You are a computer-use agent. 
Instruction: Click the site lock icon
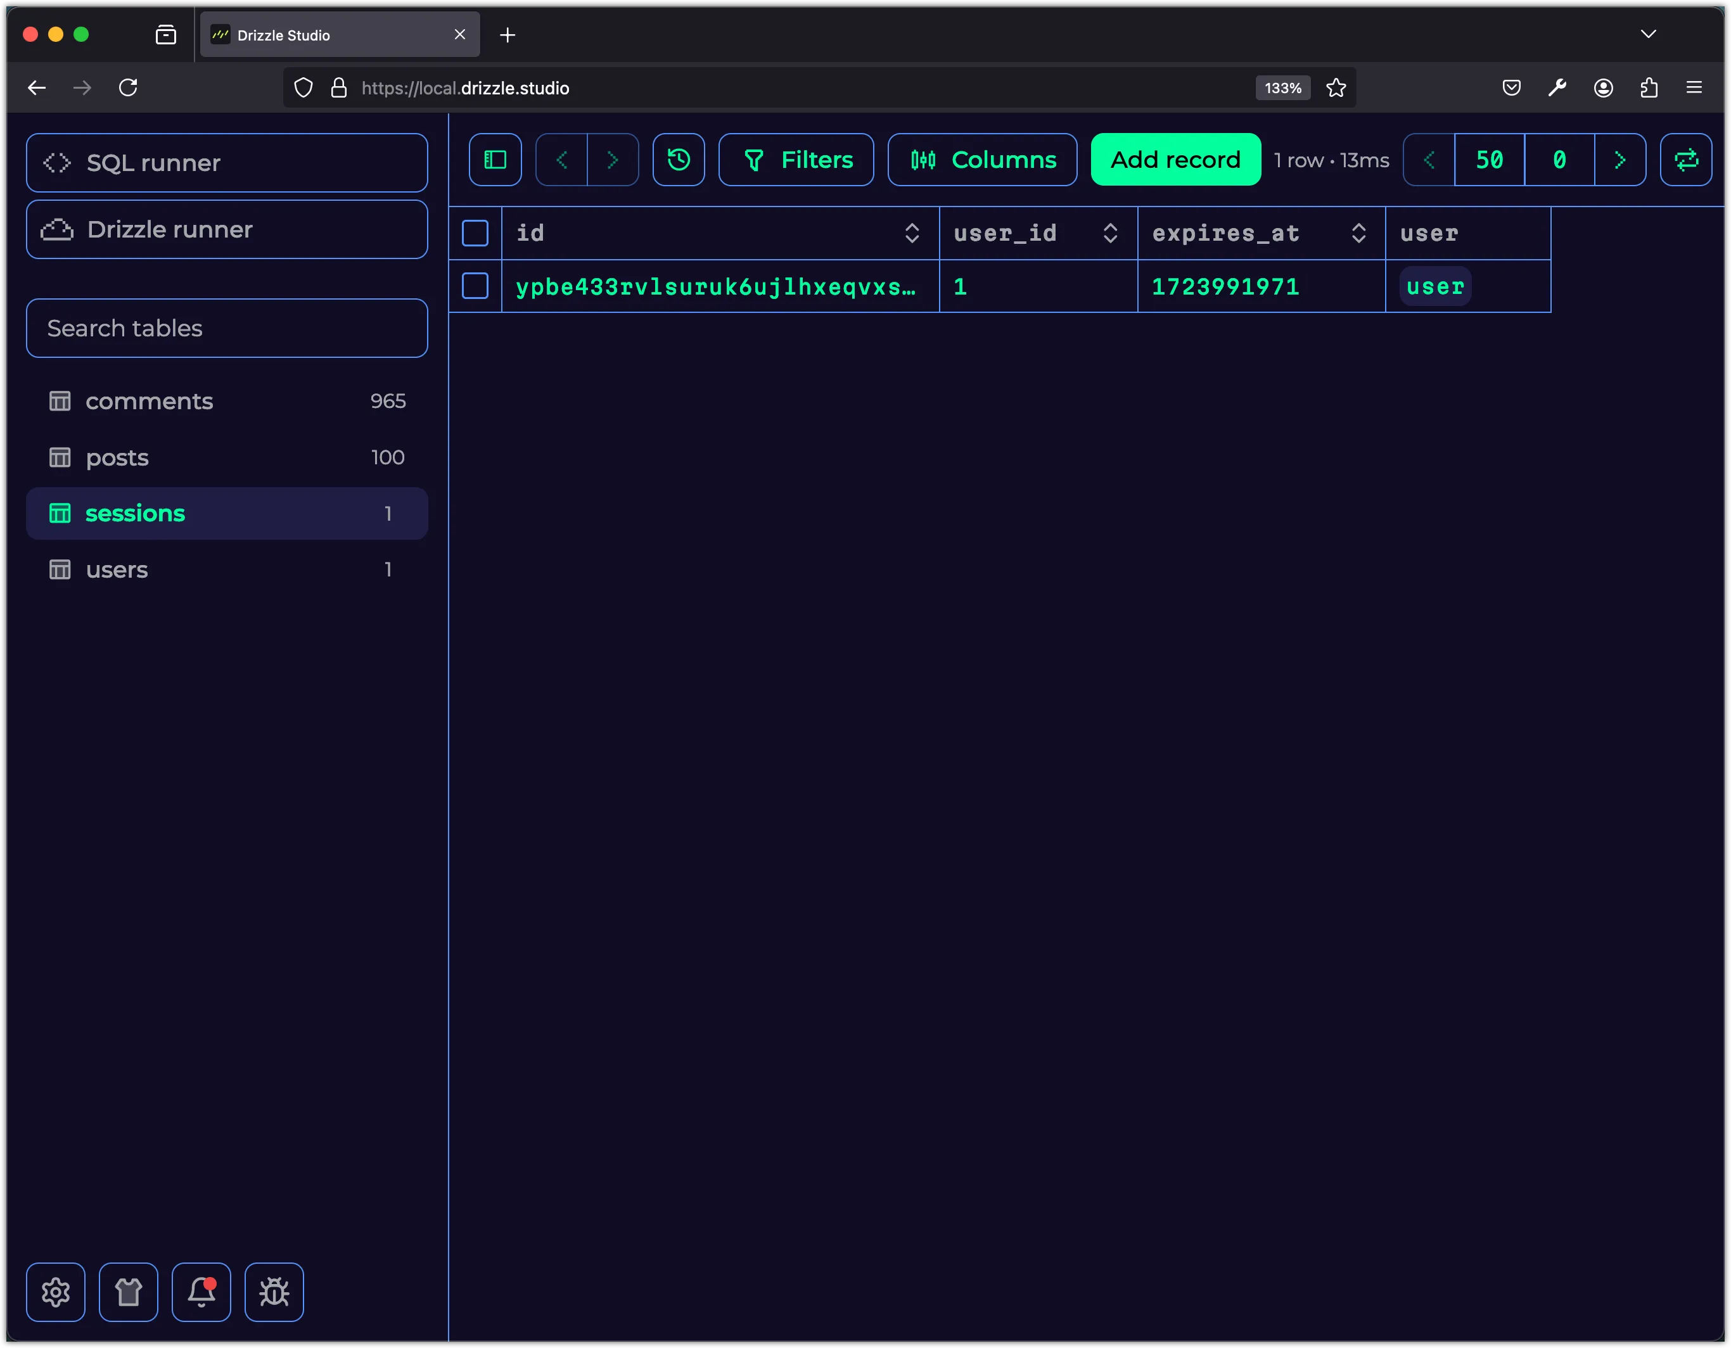(338, 87)
